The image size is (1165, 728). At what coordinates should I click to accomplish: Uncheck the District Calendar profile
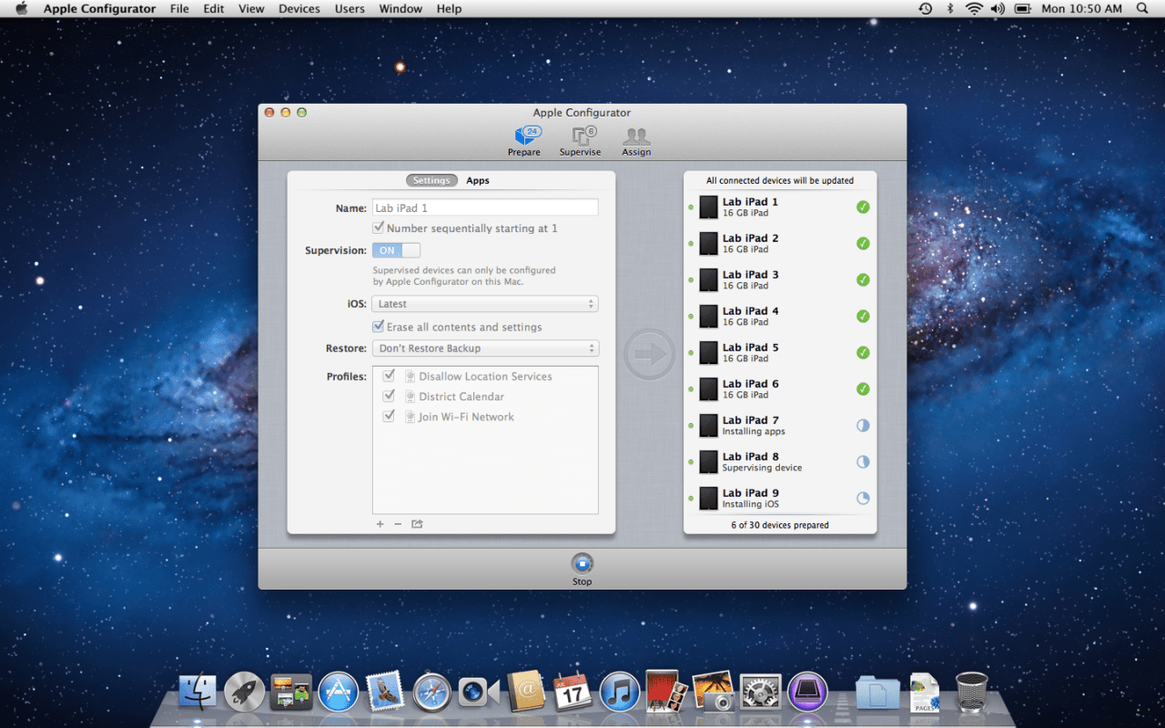390,396
